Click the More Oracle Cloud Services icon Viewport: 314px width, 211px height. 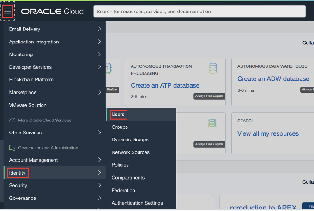(x=12, y=120)
